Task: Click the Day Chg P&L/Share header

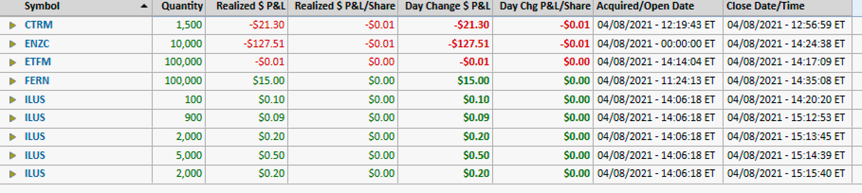Action: 545,7
